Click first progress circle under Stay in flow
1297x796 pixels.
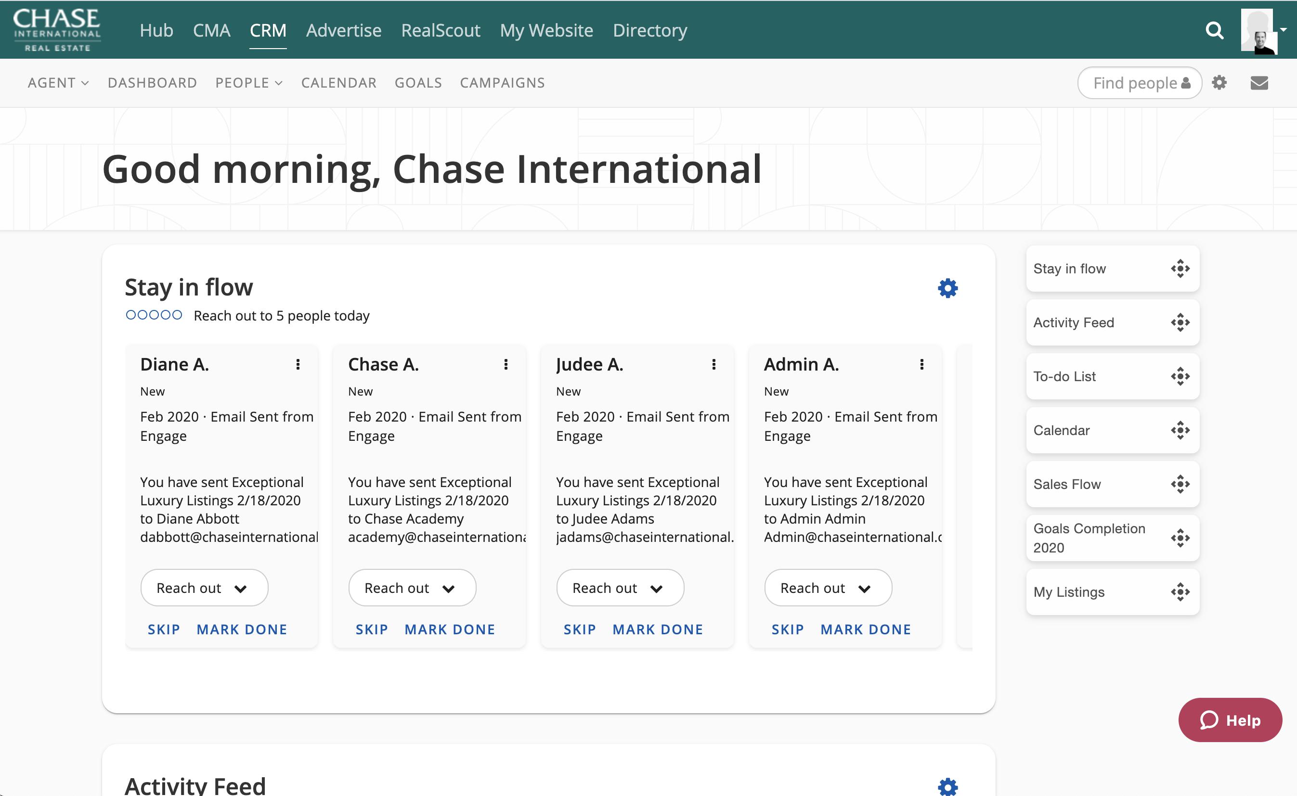click(130, 315)
